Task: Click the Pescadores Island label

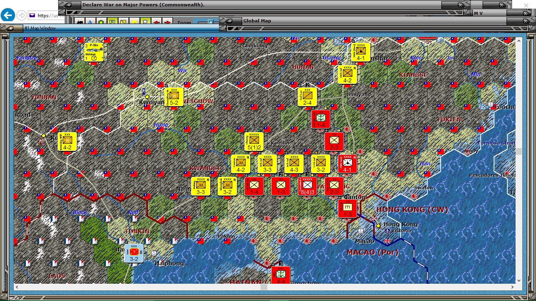Action: 493,175
